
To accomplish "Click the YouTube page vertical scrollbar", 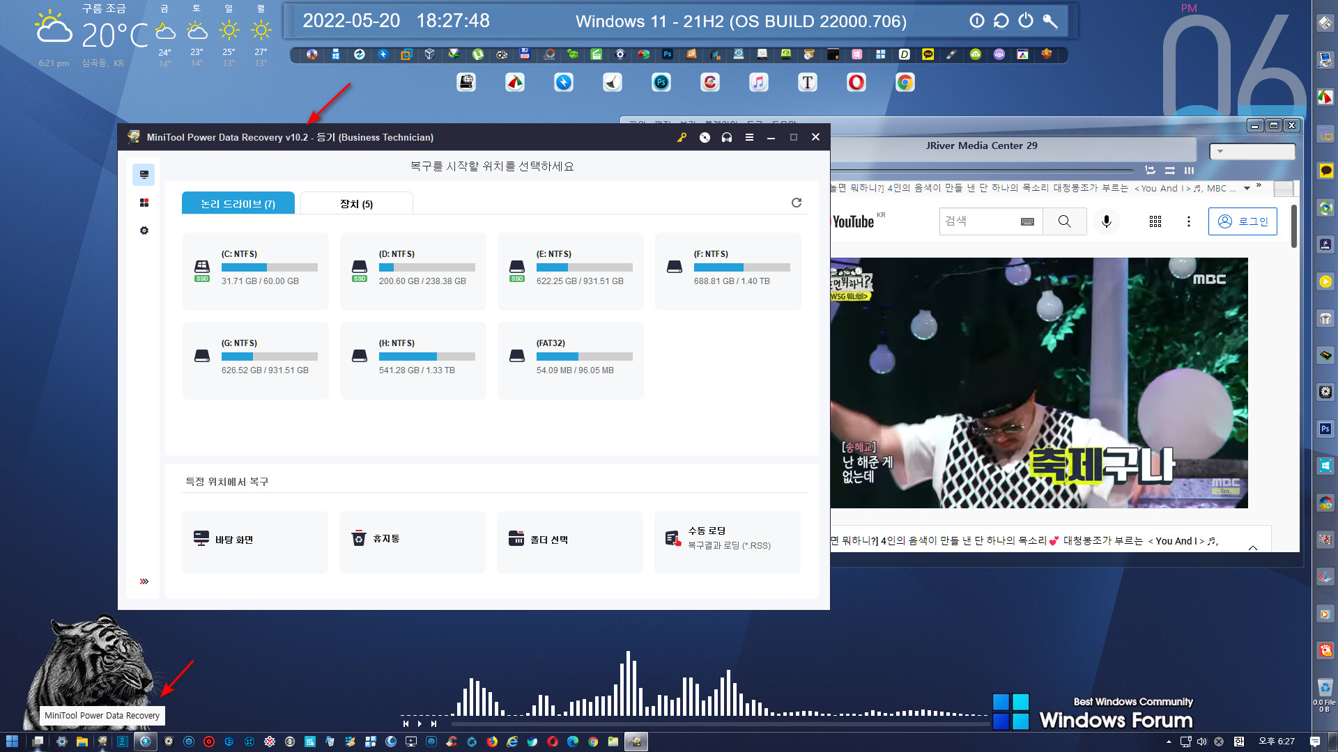I will tap(1293, 226).
